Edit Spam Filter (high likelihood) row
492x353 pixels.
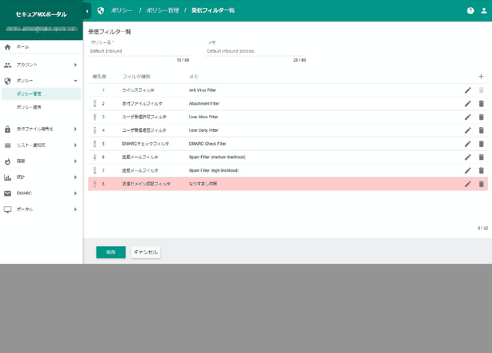468,170
